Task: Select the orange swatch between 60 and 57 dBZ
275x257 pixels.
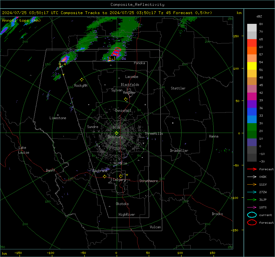Action: (x=252, y=51)
